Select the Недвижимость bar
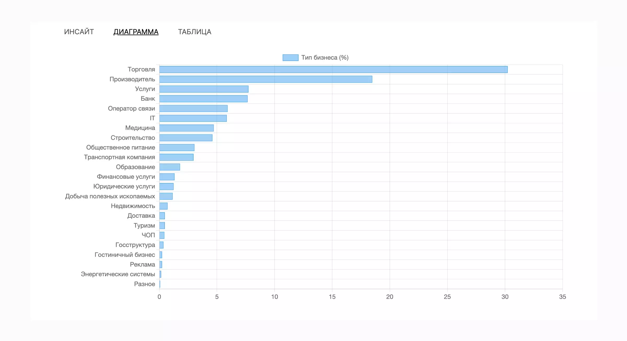 click(163, 206)
